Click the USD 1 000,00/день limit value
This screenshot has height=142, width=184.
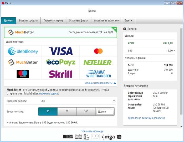tap(160, 94)
